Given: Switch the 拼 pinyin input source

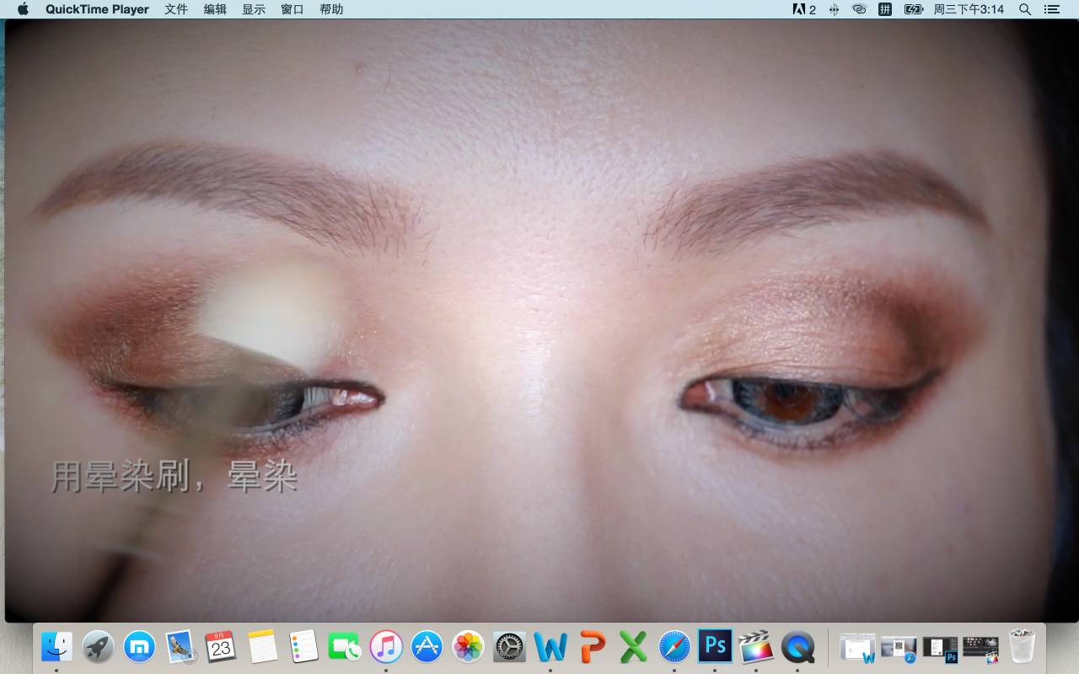Looking at the screenshot, I should click(x=885, y=9).
